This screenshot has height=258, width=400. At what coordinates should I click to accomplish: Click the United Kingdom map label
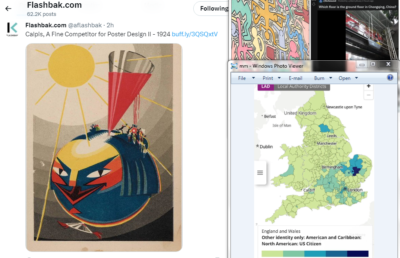[300, 113]
